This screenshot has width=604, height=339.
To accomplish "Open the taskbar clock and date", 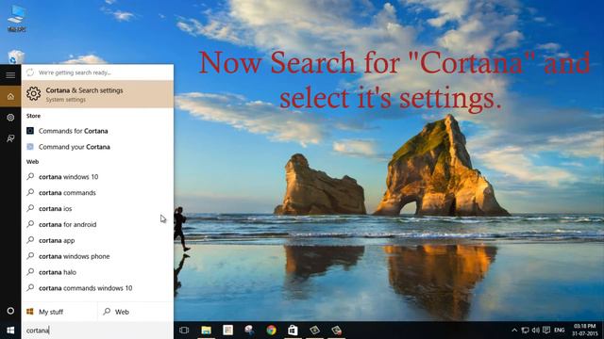I will 584,331.
